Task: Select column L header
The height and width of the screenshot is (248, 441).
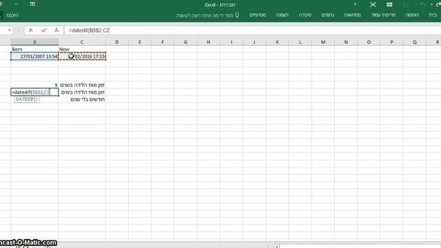Action: 300,42
